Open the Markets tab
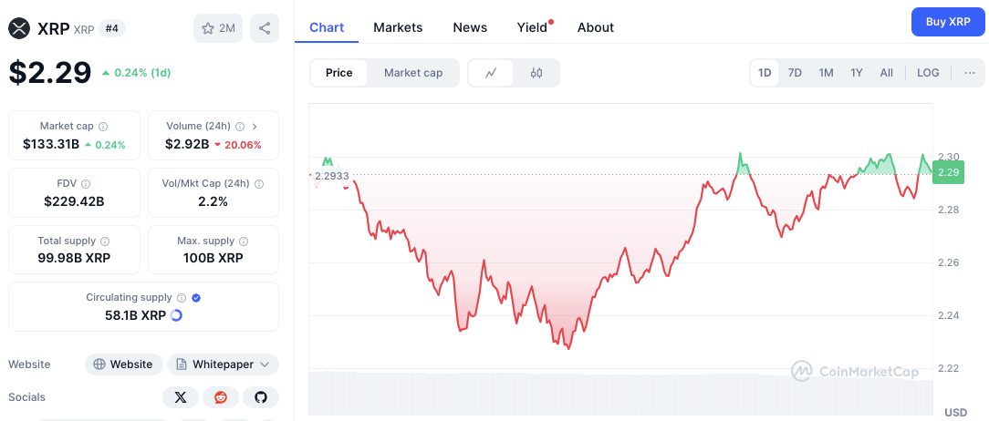Viewport: 989px width, 421px height. pyautogui.click(x=398, y=27)
